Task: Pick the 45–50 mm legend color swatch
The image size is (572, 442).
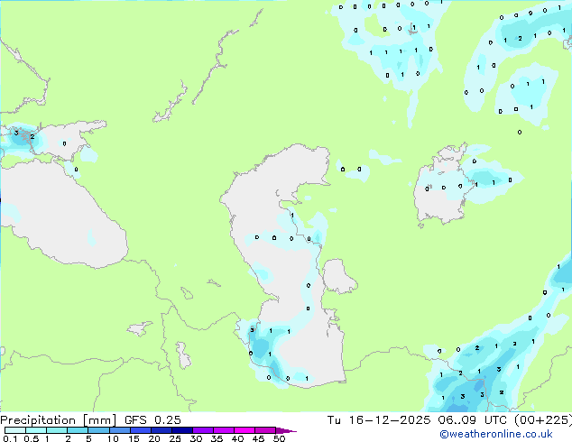Action: [265, 430]
